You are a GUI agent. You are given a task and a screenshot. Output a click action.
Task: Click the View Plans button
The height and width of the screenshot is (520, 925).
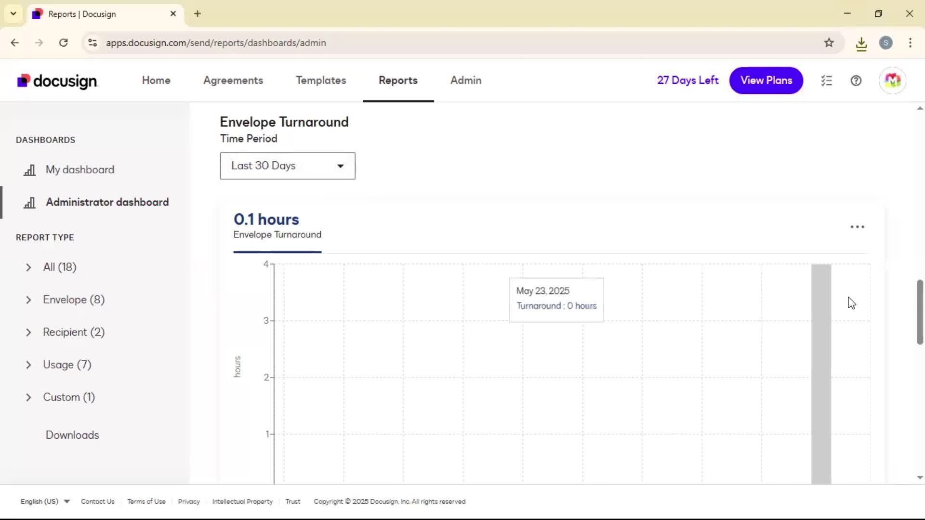766,80
